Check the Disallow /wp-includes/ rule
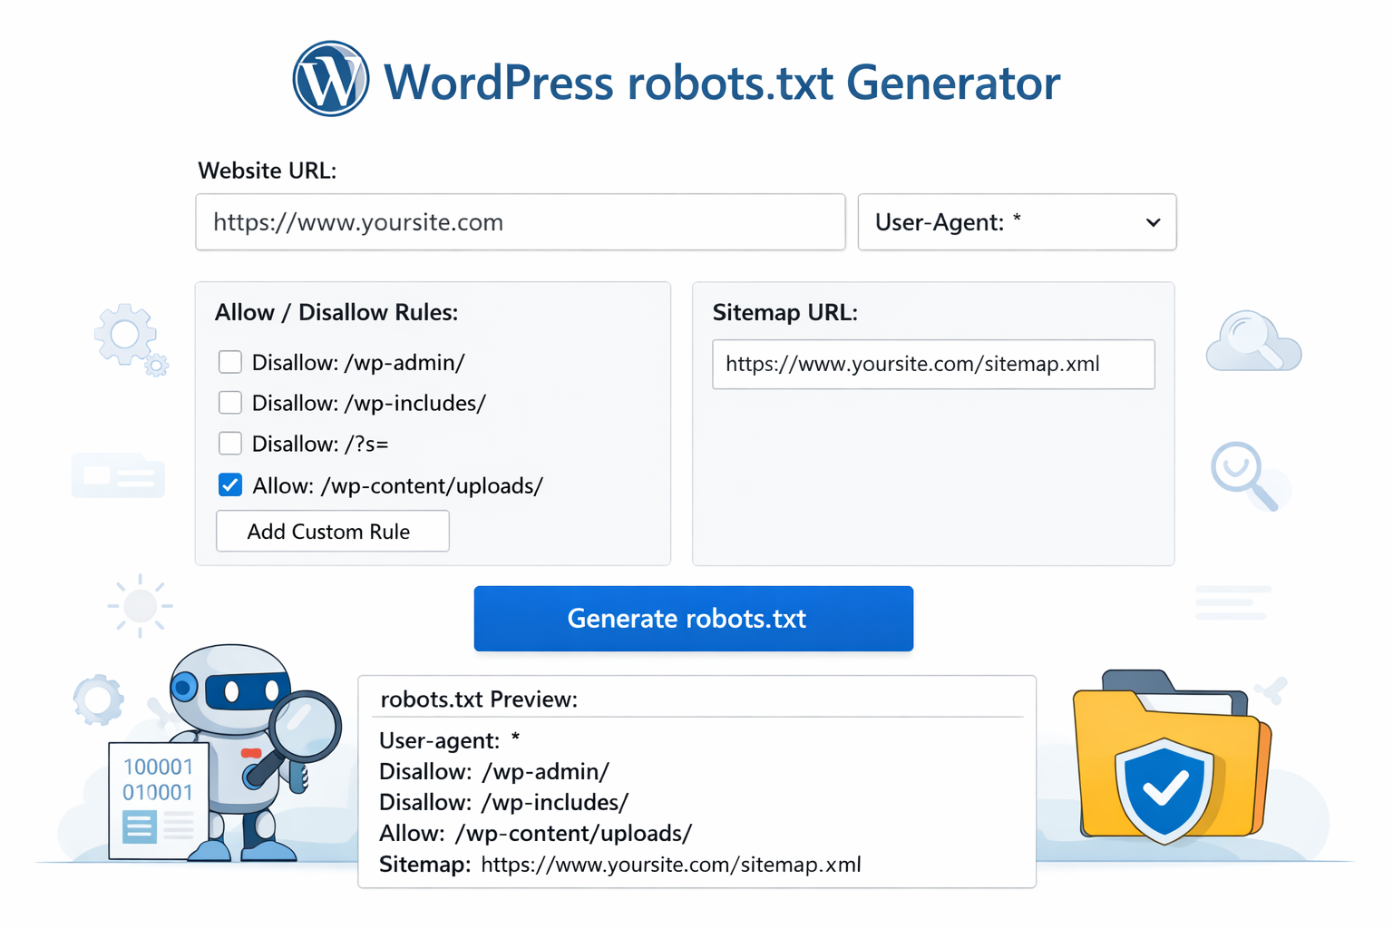This screenshot has height=929, width=1393. (230, 403)
